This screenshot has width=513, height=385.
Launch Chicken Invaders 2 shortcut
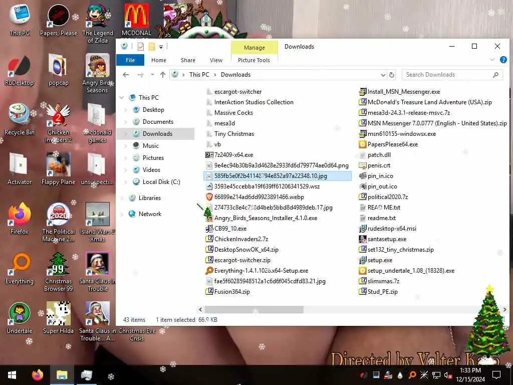[59, 123]
